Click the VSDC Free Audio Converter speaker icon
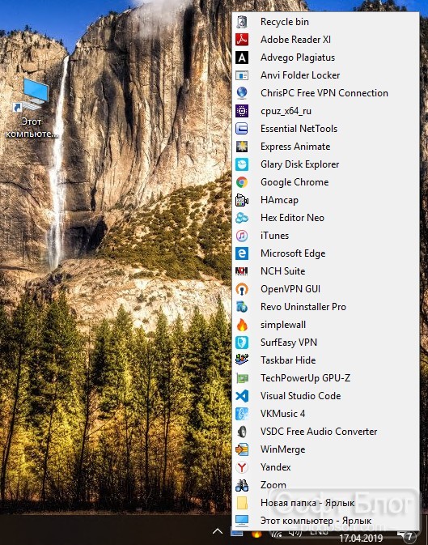The image size is (428, 545). click(242, 432)
